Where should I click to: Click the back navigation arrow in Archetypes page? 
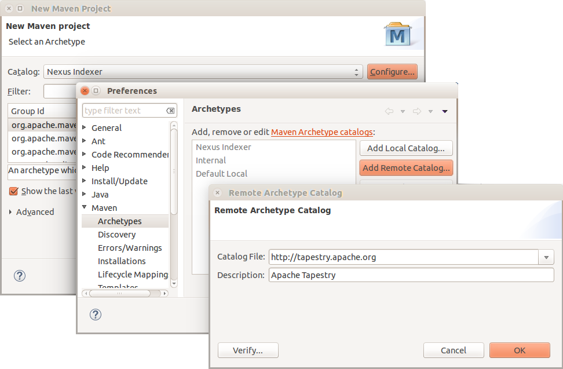pyautogui.click(x=389, y=111)
